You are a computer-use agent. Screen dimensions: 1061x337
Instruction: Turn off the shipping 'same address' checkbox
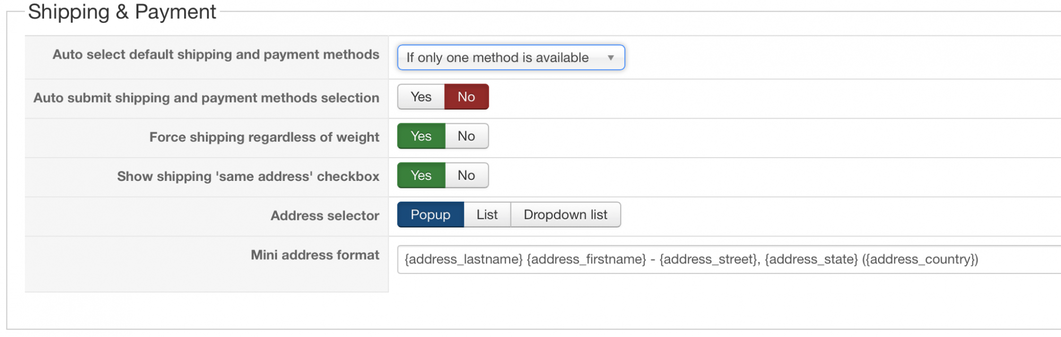(x=466, y=176)
